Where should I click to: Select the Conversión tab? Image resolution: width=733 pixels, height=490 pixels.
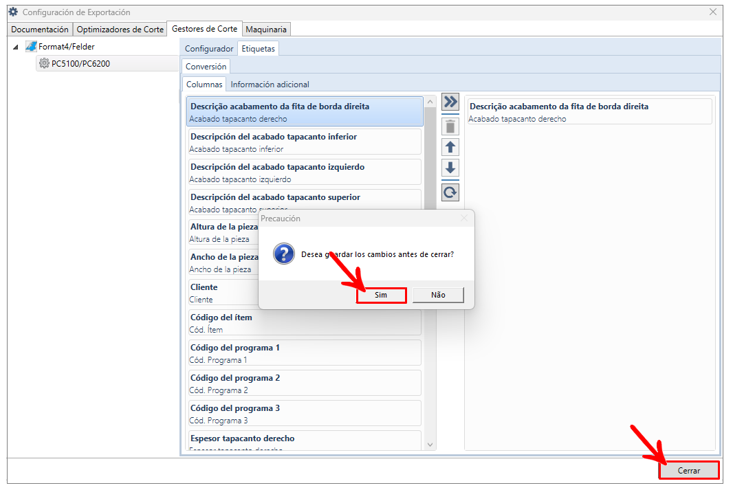point(206,67)
